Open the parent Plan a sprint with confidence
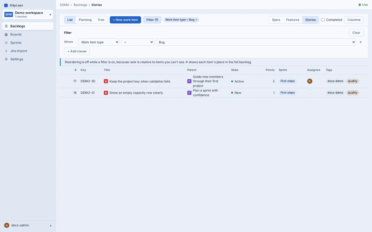The image size is (372, 232). 206,93
